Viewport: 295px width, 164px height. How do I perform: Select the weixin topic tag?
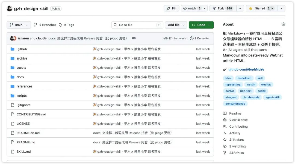point(251,84)
